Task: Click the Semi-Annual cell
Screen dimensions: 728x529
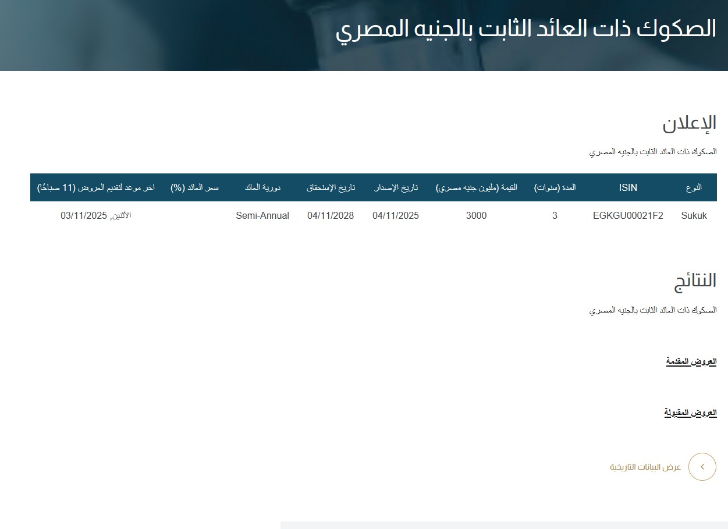Action: pos(262,216)
